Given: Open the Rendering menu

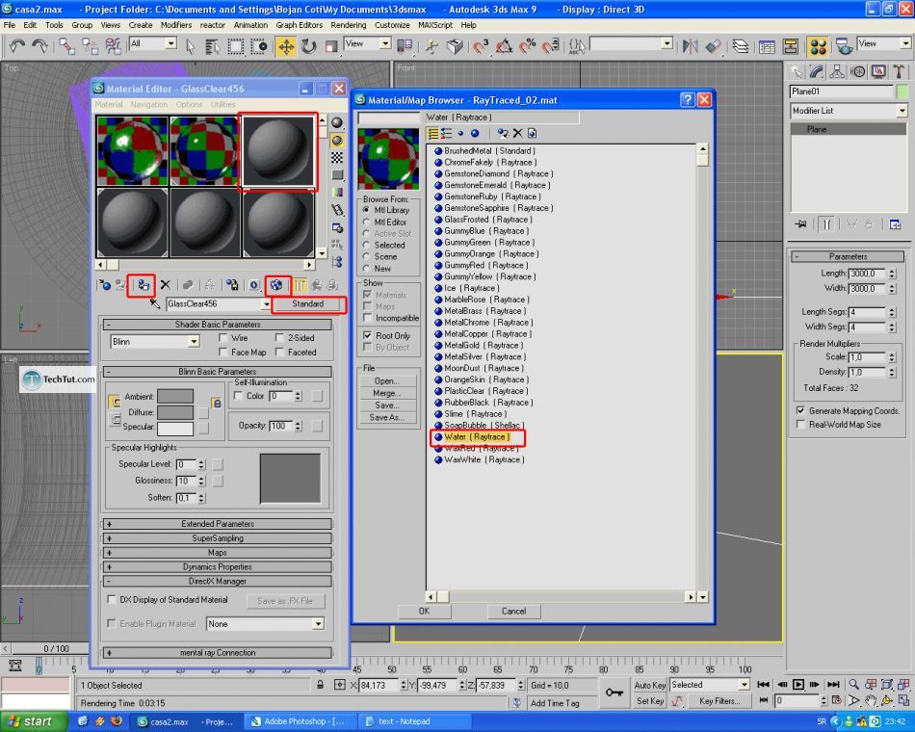Looking at the screenshot, I should point(349,25).
